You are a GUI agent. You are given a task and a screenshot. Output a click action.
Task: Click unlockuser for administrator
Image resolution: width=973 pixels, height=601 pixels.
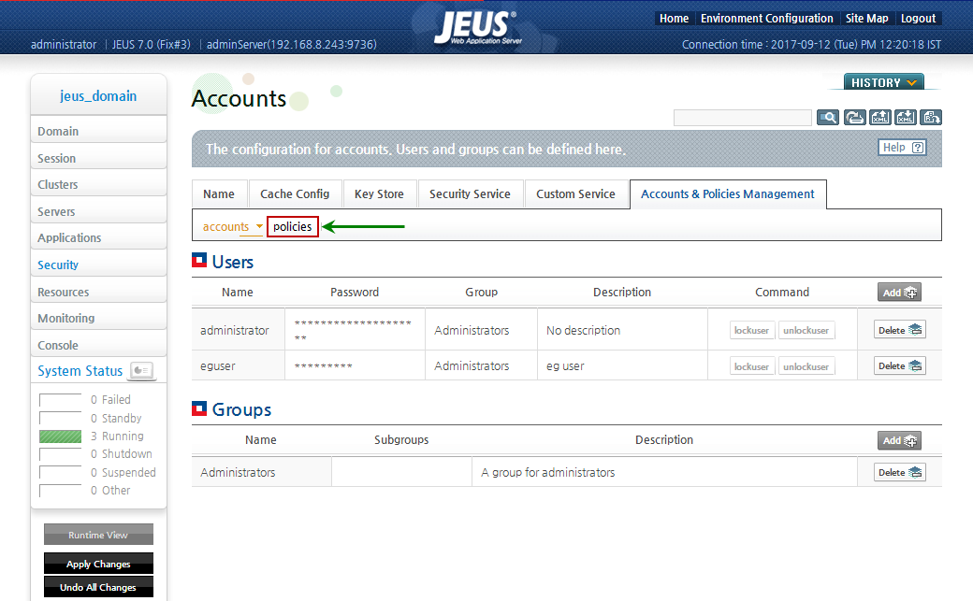click(806, 331)
